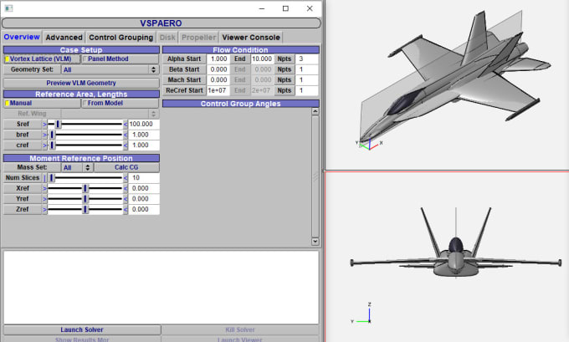Viewport: 569px width, 342px height.
Task: Click the Sref slider handle
Action: click(58, 124)
